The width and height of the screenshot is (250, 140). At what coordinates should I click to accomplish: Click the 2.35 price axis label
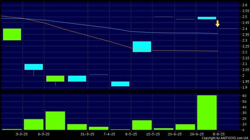[246, 35]
